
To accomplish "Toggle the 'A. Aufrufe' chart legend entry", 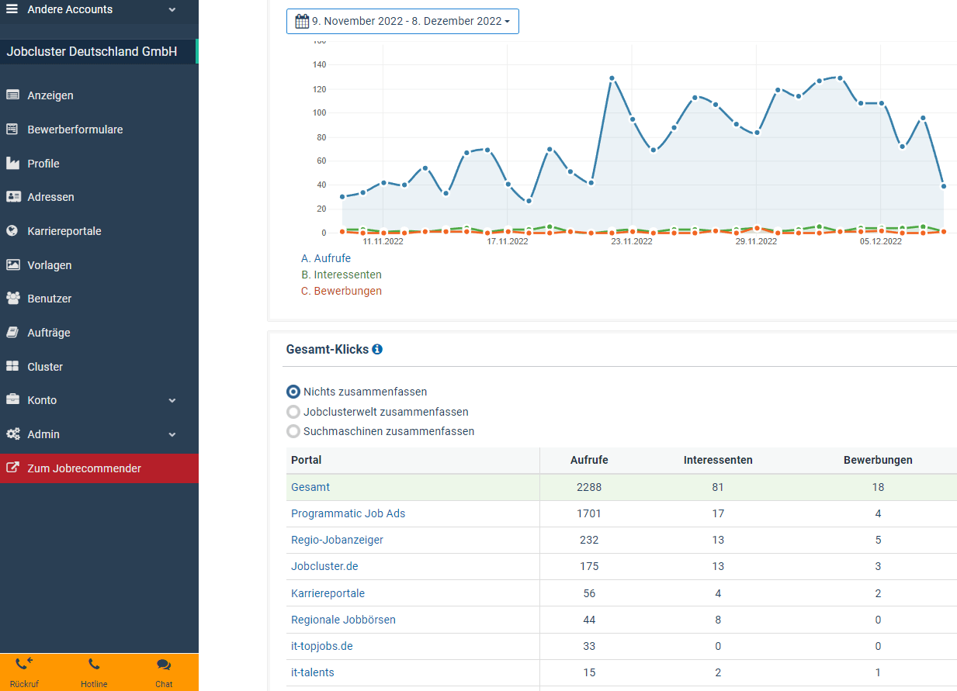I will tap(326, 258).
